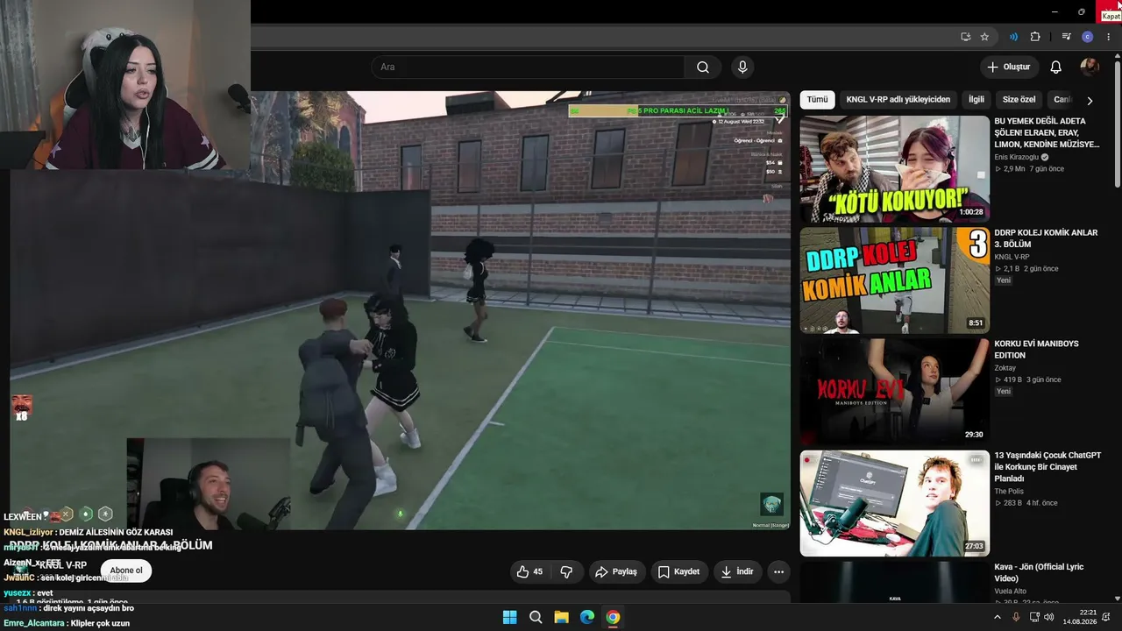Select the Tümü filter chip
The height and width of the screenshot is (631, 1122).
pyautogui.click(x=817, y=100)
